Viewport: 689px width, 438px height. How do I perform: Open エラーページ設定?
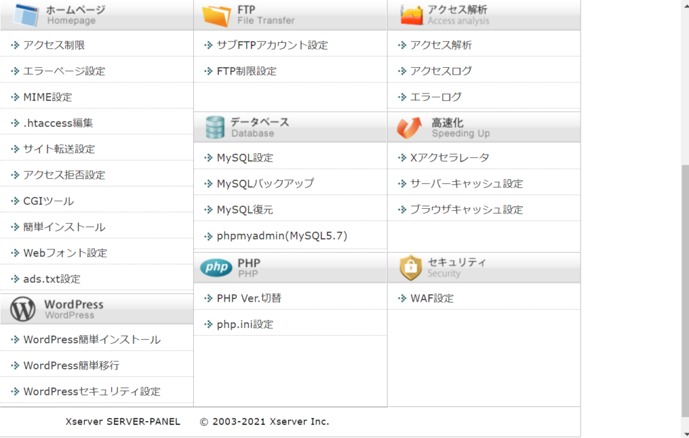[64, 71]
